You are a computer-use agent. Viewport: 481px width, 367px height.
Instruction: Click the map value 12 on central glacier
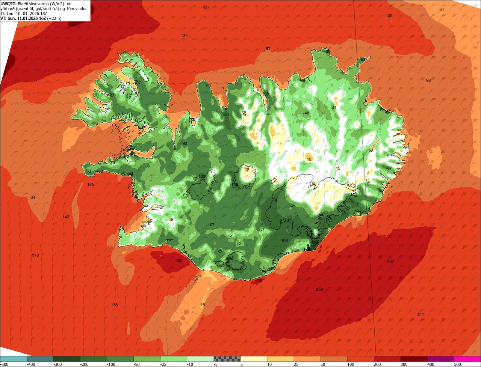(247, 170)
